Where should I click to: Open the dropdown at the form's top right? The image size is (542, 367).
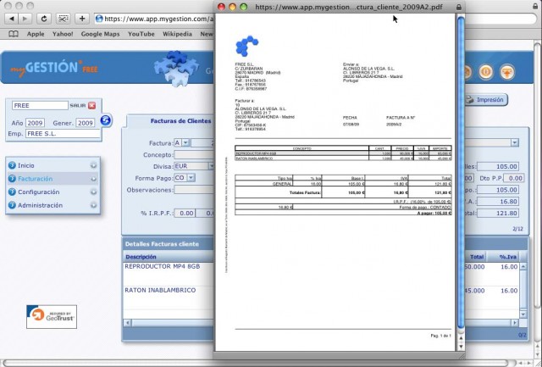[515, 142]
